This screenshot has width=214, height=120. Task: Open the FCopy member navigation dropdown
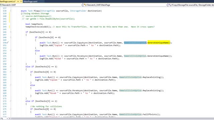click(191, 5)
